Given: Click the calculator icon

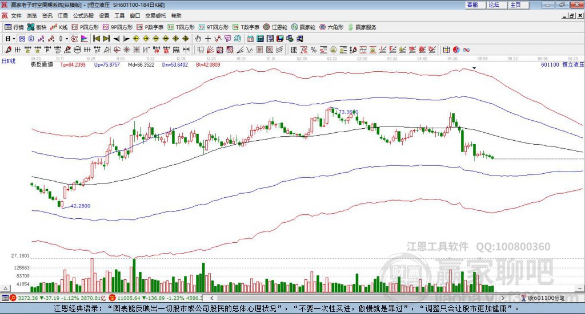Looking at the screenshot, I should 260,39.
